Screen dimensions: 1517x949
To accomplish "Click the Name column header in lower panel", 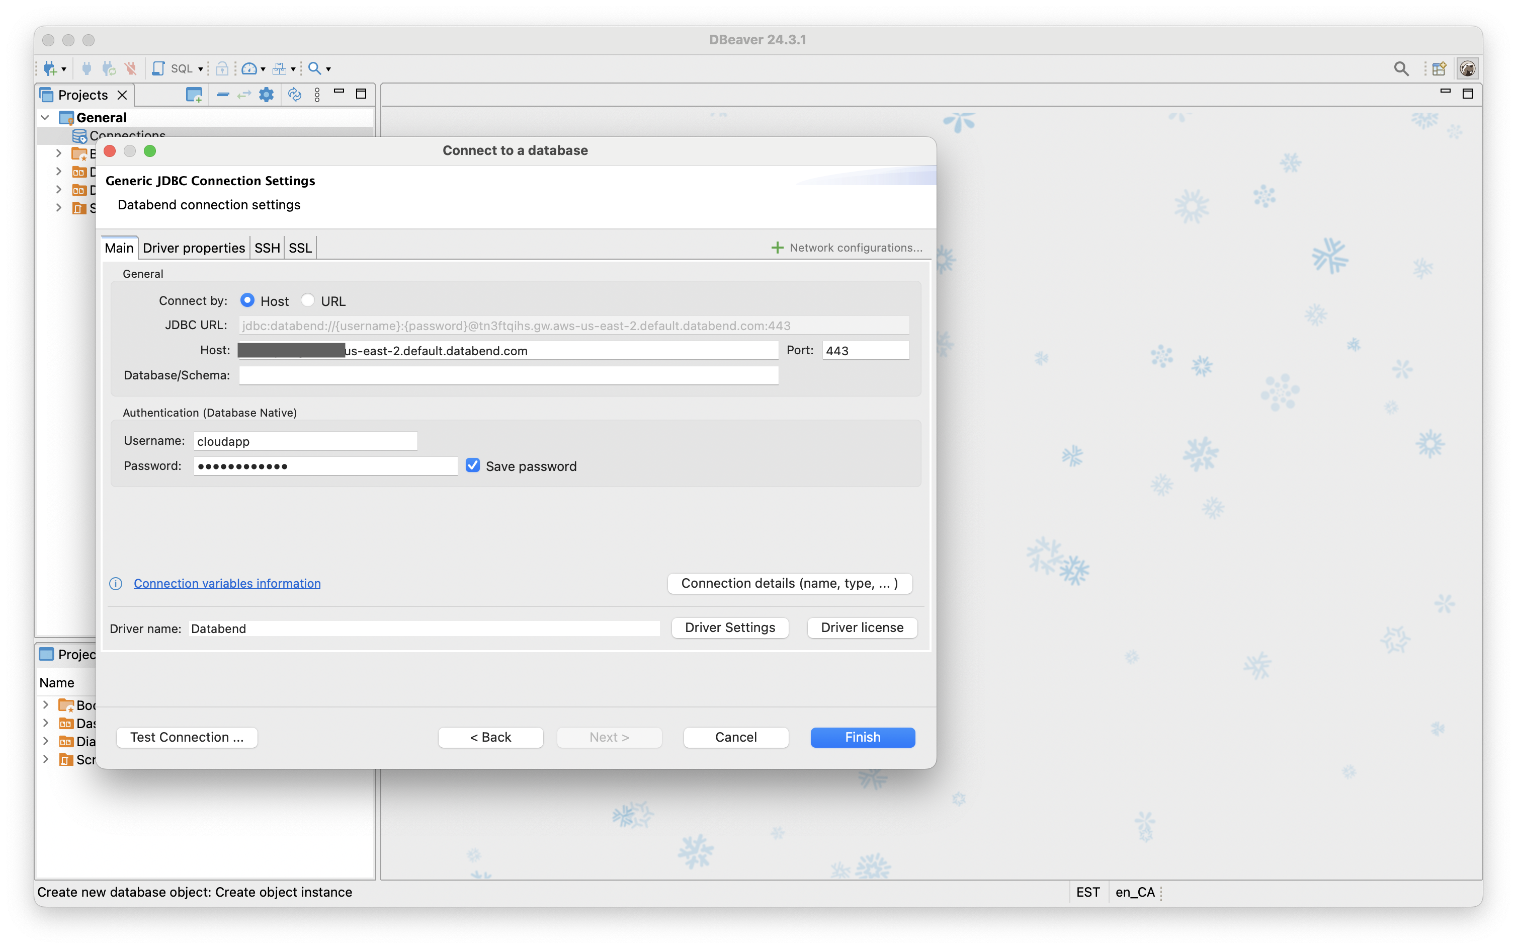I will point(56,682).
